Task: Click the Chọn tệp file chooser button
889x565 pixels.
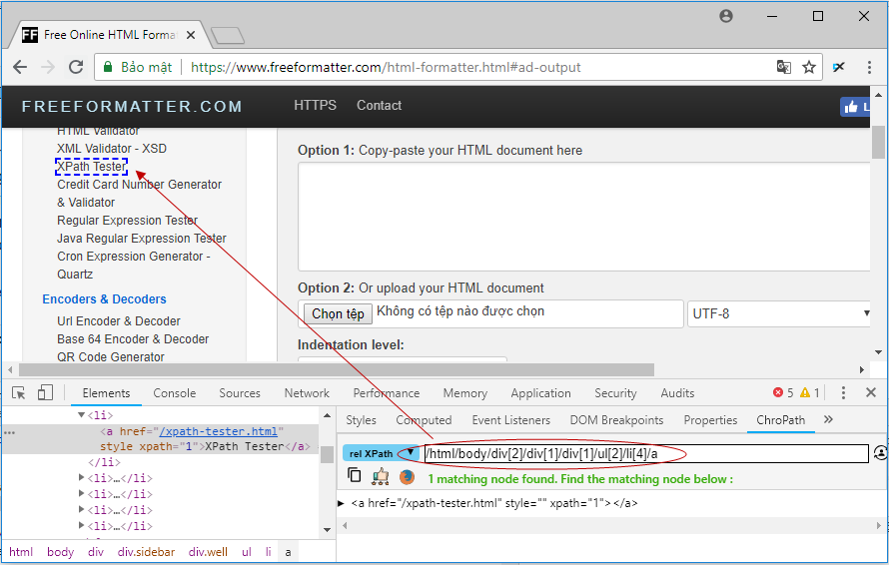Action: point(338,314)
